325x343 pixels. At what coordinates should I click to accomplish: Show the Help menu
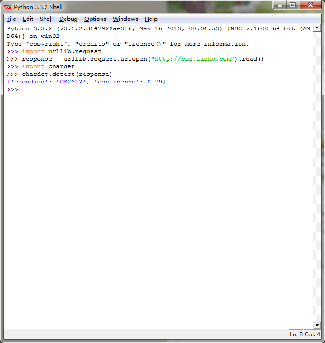151,19
